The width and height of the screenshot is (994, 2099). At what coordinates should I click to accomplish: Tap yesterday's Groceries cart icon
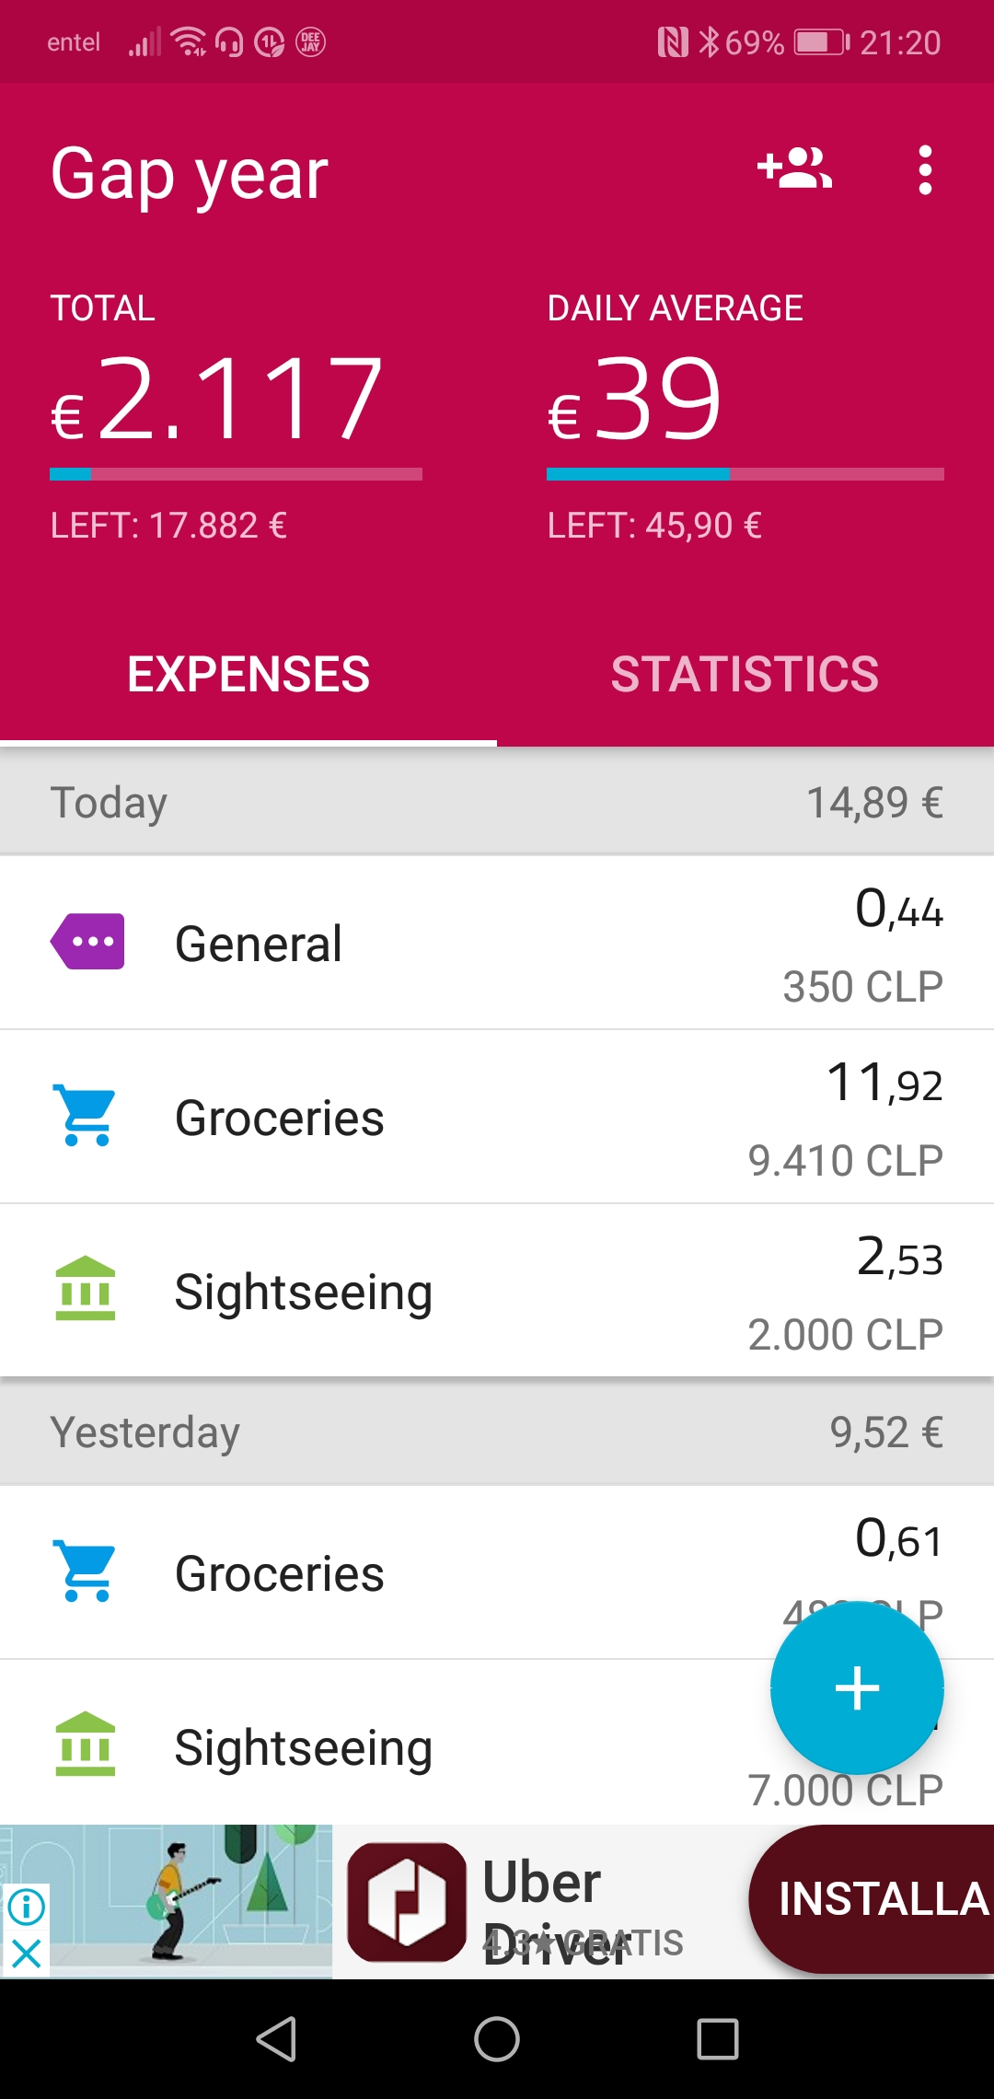tap(86, 1571)
